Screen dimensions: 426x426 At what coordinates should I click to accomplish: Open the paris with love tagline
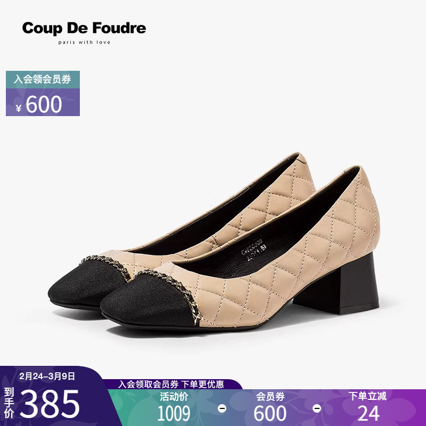tap(84, 42)
